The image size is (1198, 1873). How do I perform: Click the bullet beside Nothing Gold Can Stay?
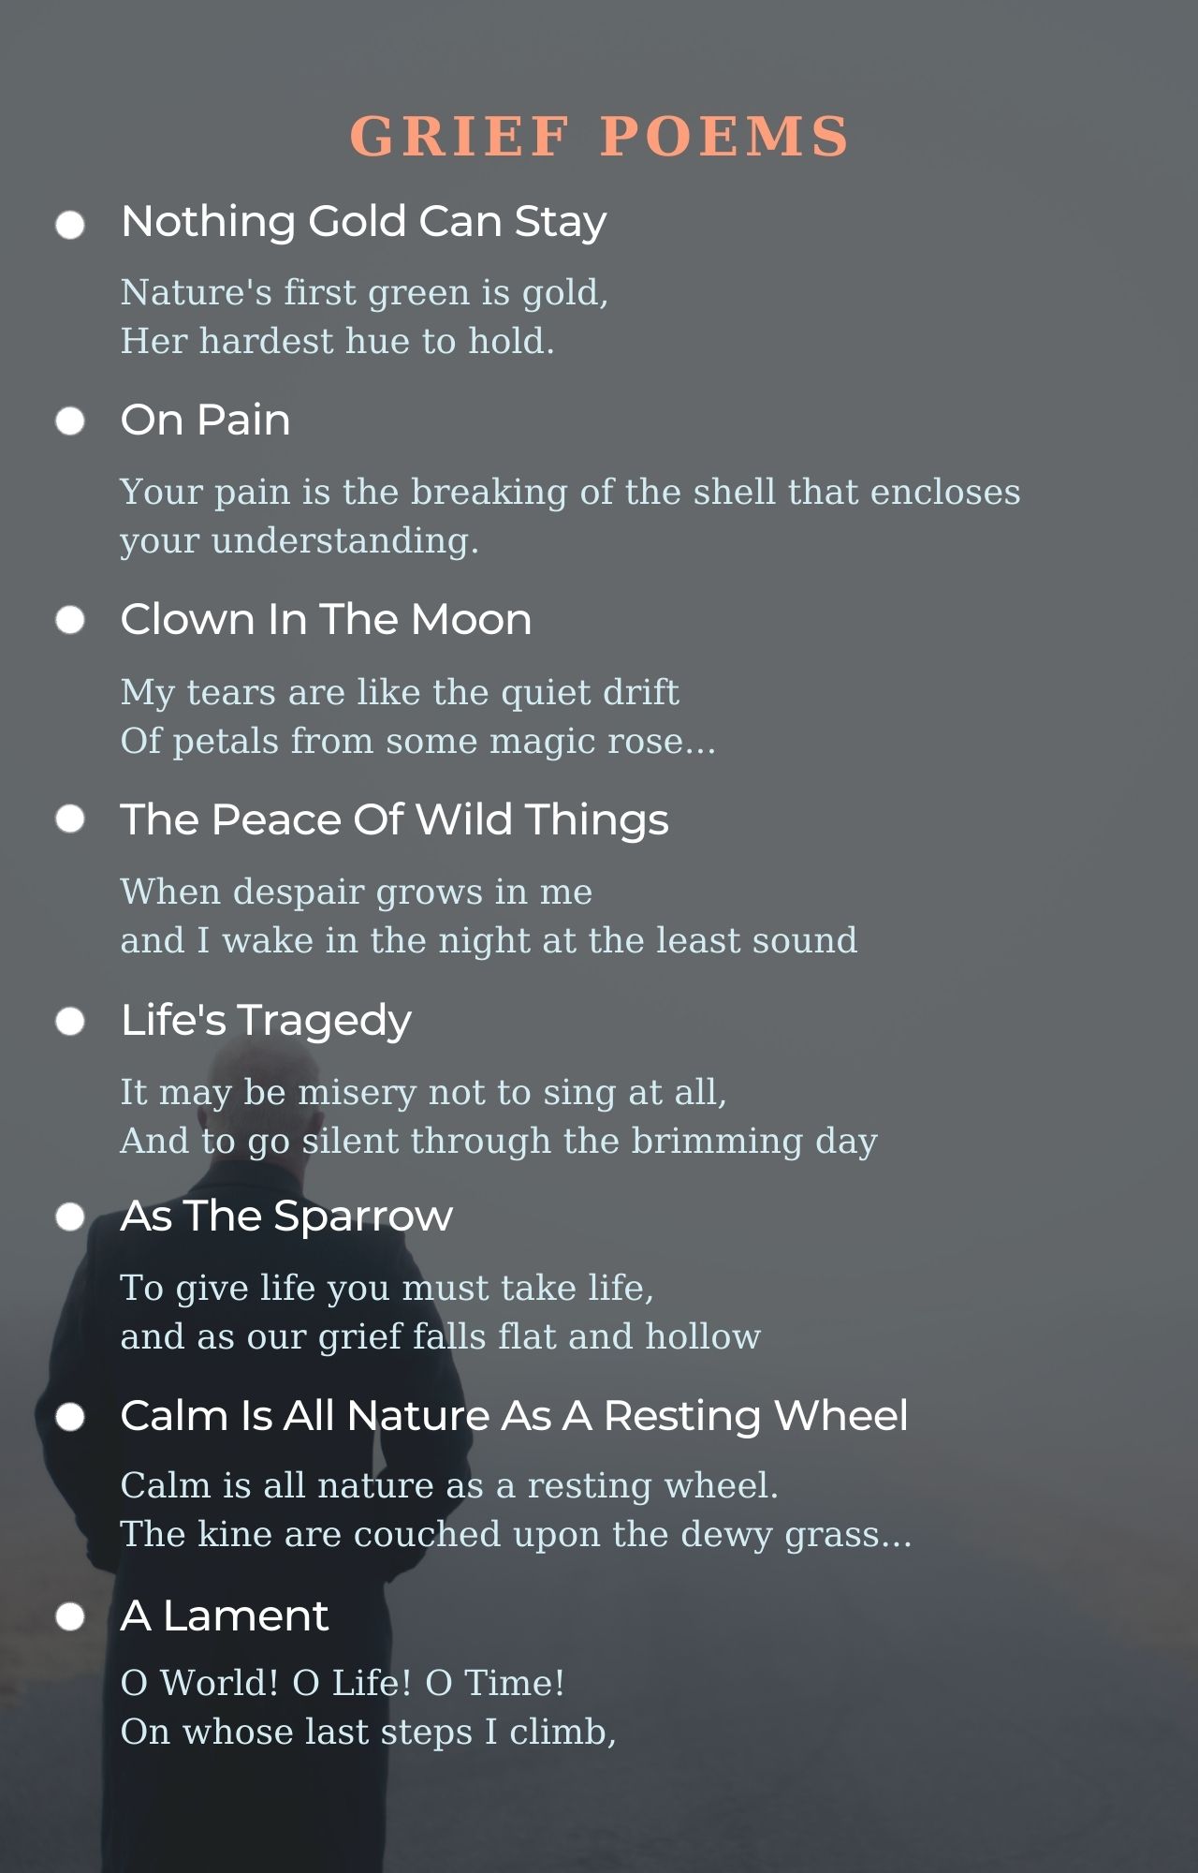[70, 225]
